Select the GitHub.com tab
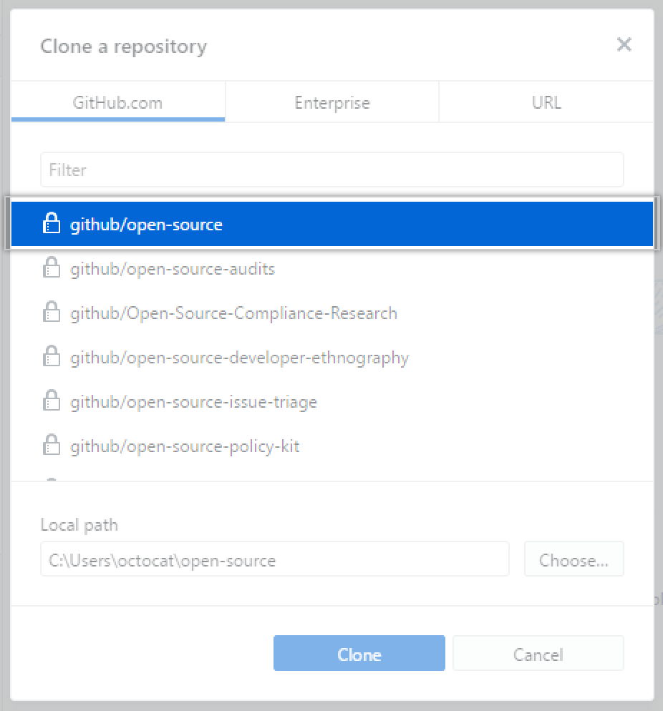 (x=118, y=102)
